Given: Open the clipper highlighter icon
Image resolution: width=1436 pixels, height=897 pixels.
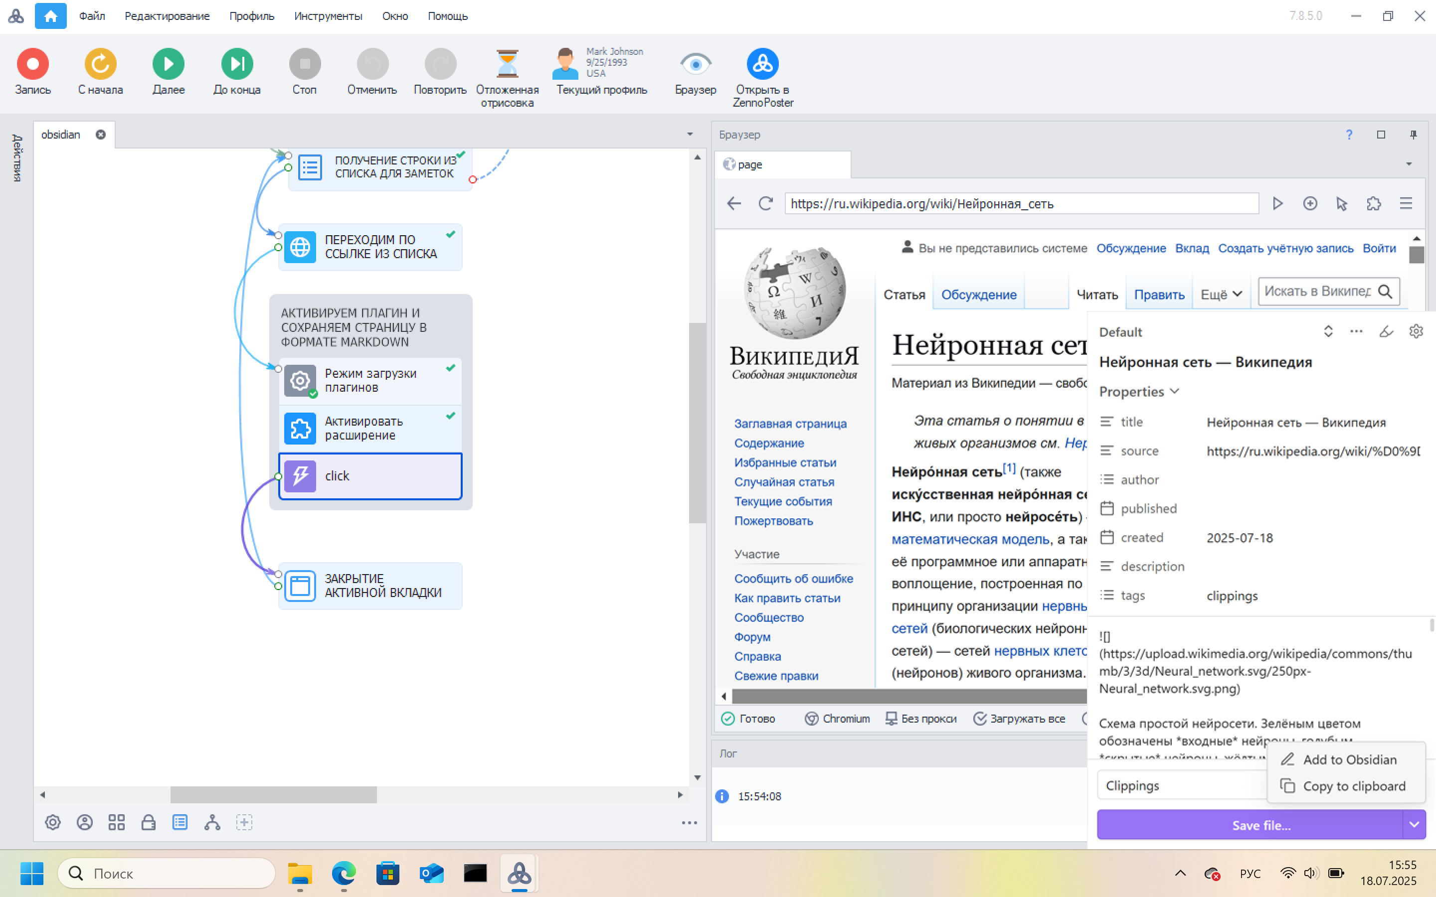Looking at the screenshot, I should click(x=1386, y=331).
